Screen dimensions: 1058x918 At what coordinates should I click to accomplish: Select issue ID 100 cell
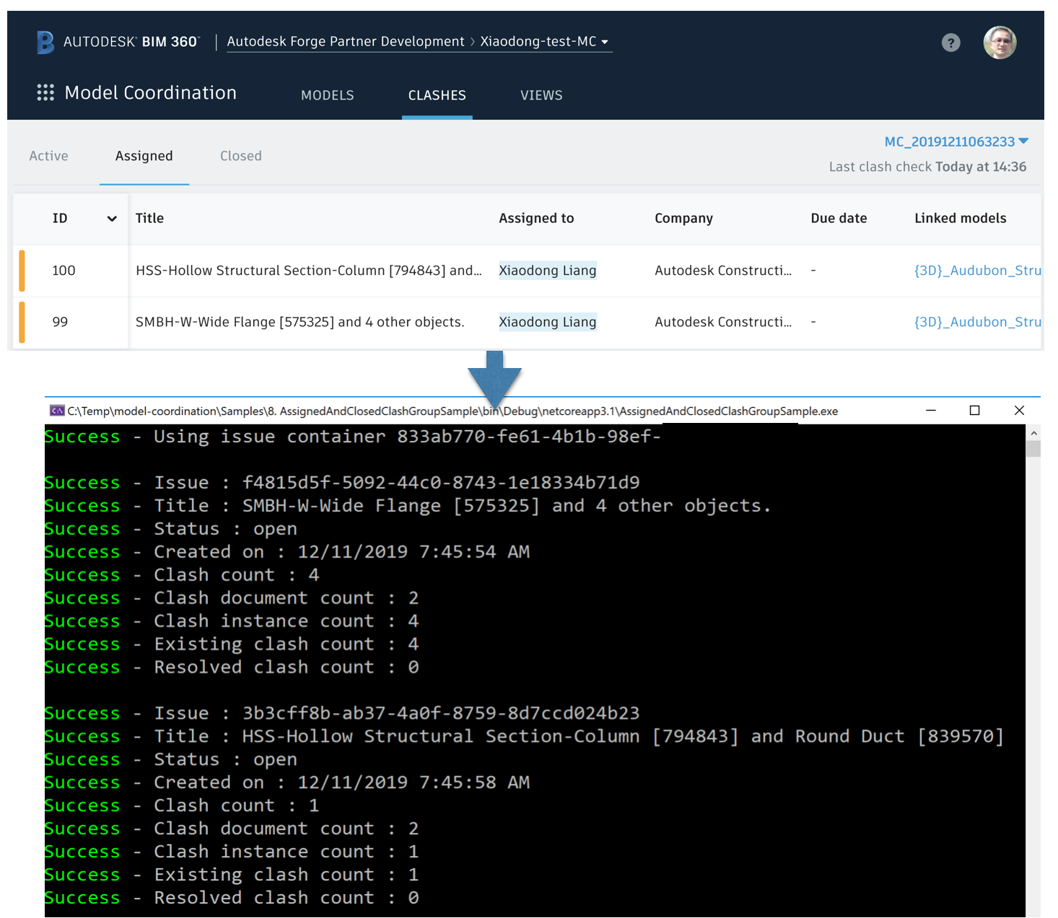click(64, 271)
